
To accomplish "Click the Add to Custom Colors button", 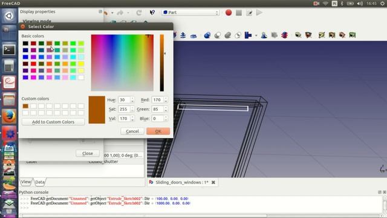I will click(x=53, y=122).
